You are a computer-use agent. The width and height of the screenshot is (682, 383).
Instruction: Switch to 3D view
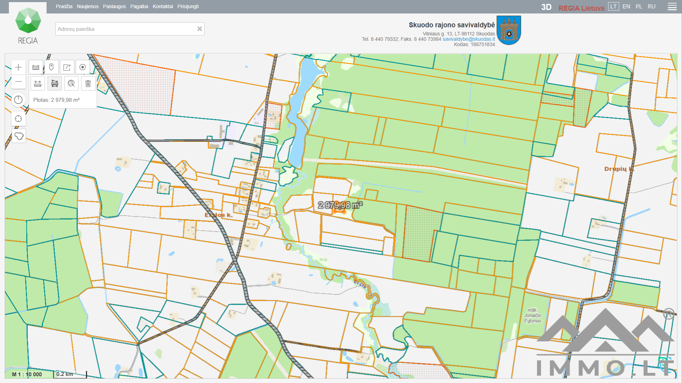click(x=546, y=7)
